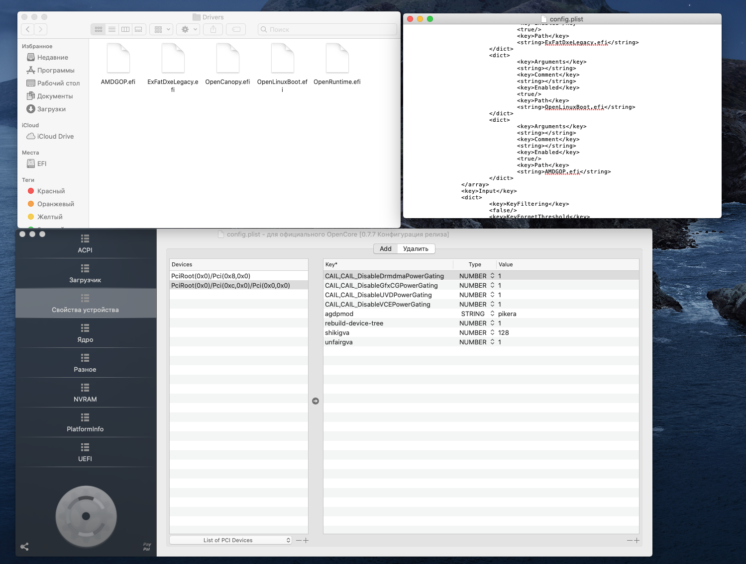Change type of CAIL_DisableDrmdmaPowerGating row
746x564 pixels.
click(x=476, y=276)
